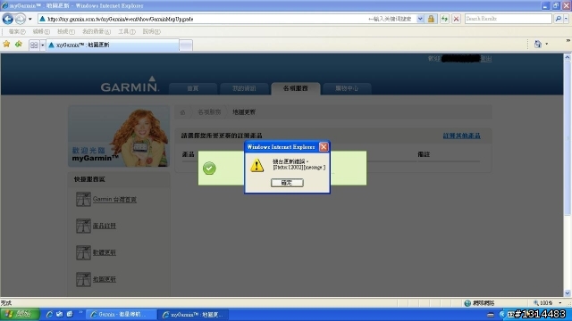Click the Add to Favorites icon
This screenshot has width=572, height=321.
coord(19,45)
